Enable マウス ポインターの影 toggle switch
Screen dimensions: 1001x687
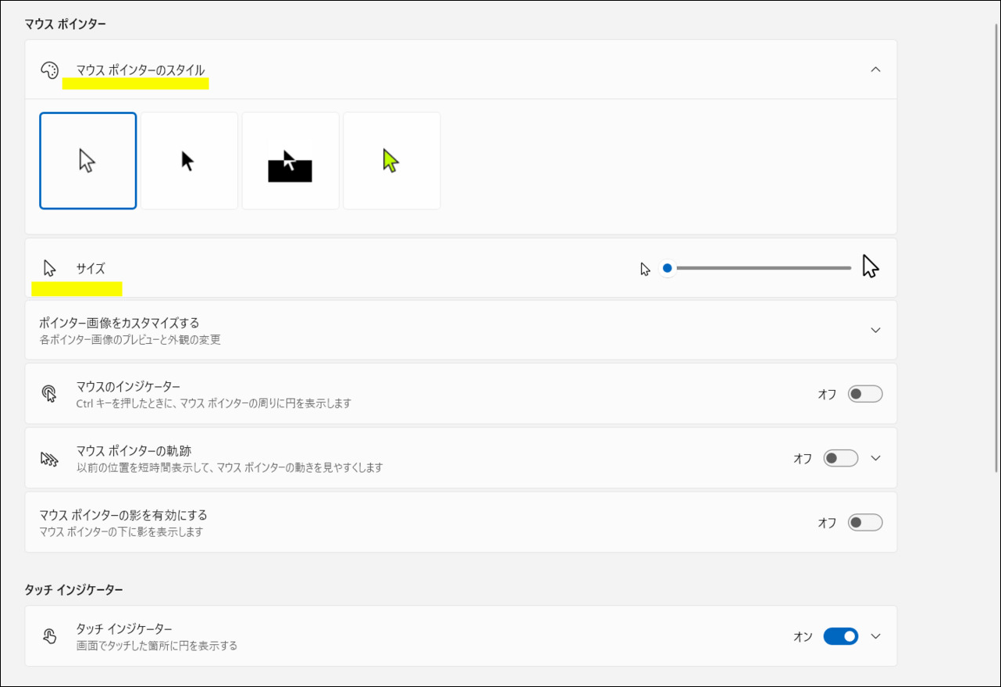point(864,522)
